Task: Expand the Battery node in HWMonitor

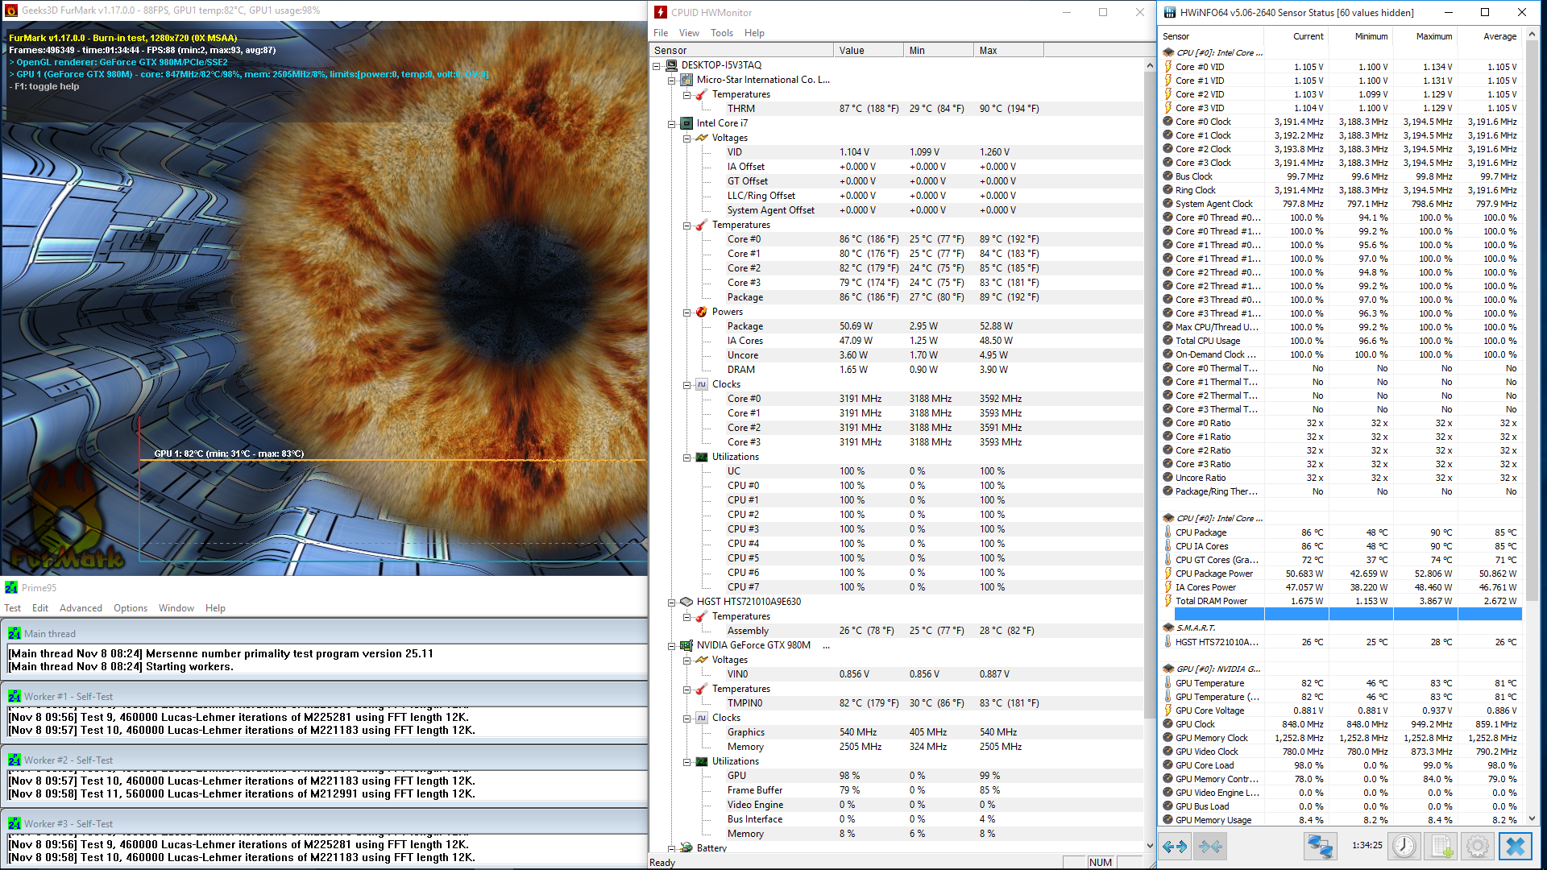Action: pyautogui.click(x=671, y=848)
